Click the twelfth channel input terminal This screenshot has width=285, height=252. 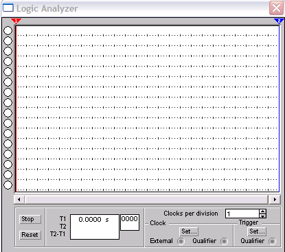coord(8,144)
